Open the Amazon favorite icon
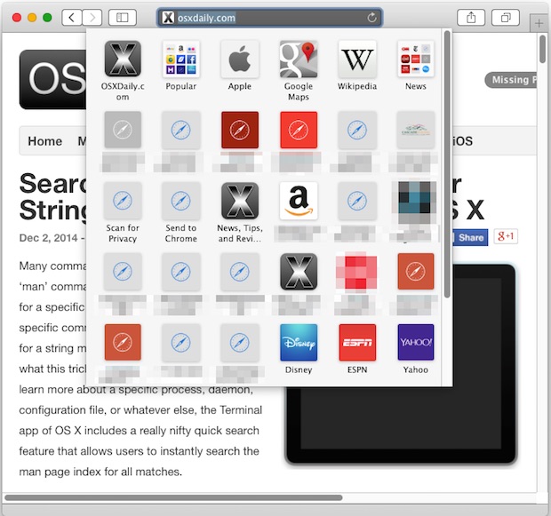Screen dimensions: 551x516 (x=299, y=201)
